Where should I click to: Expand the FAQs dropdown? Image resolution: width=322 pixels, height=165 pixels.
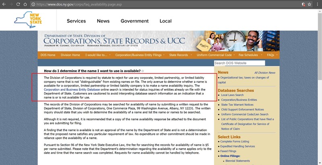[272, 55]
